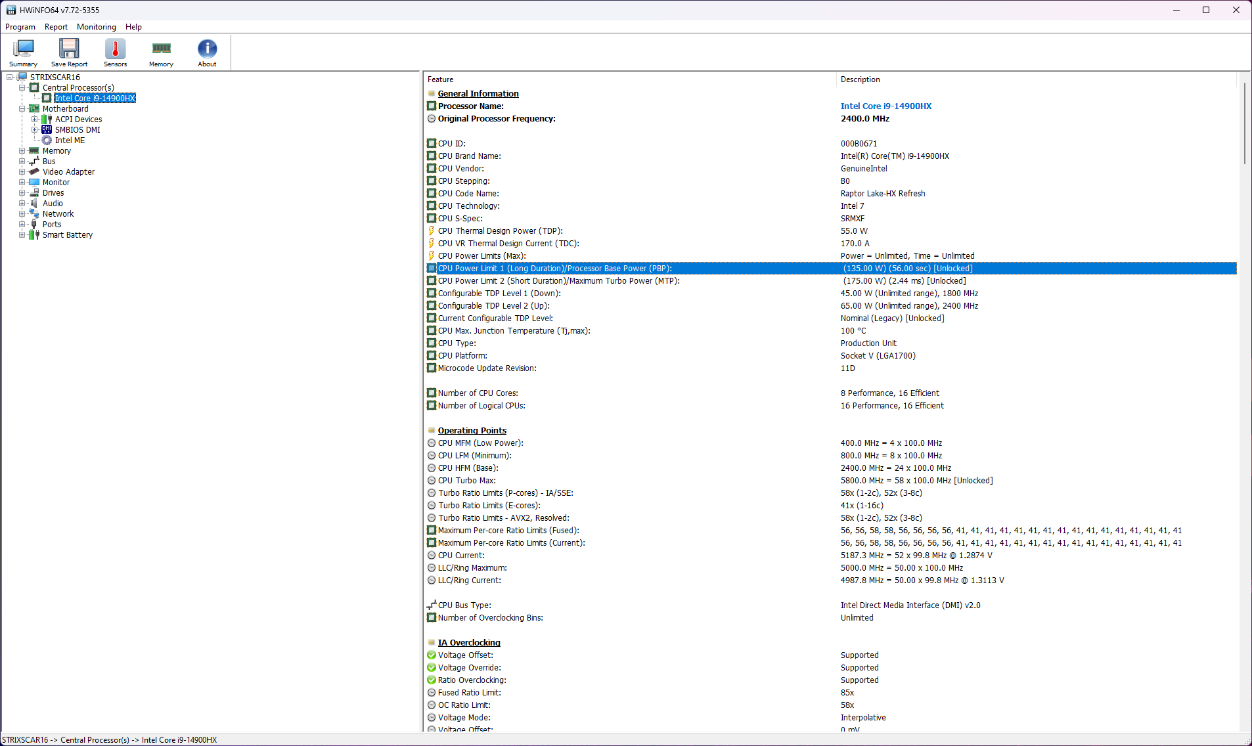
Task: Select the Number of CPU Cores row
Action: click(831, 393)
